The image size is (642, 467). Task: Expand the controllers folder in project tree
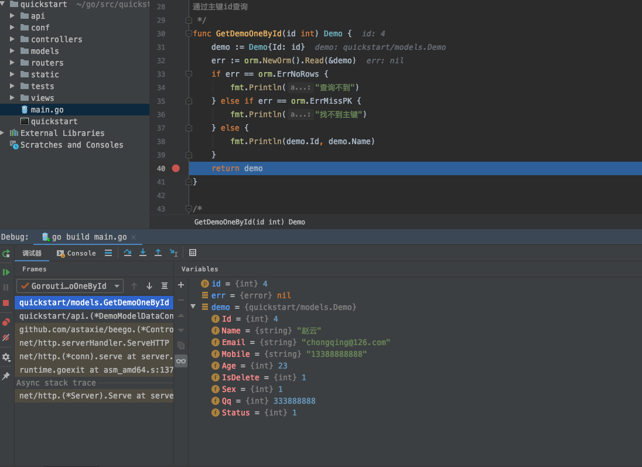coord(13,39)
